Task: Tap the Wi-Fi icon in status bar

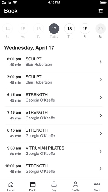Action: click(15, 2)
